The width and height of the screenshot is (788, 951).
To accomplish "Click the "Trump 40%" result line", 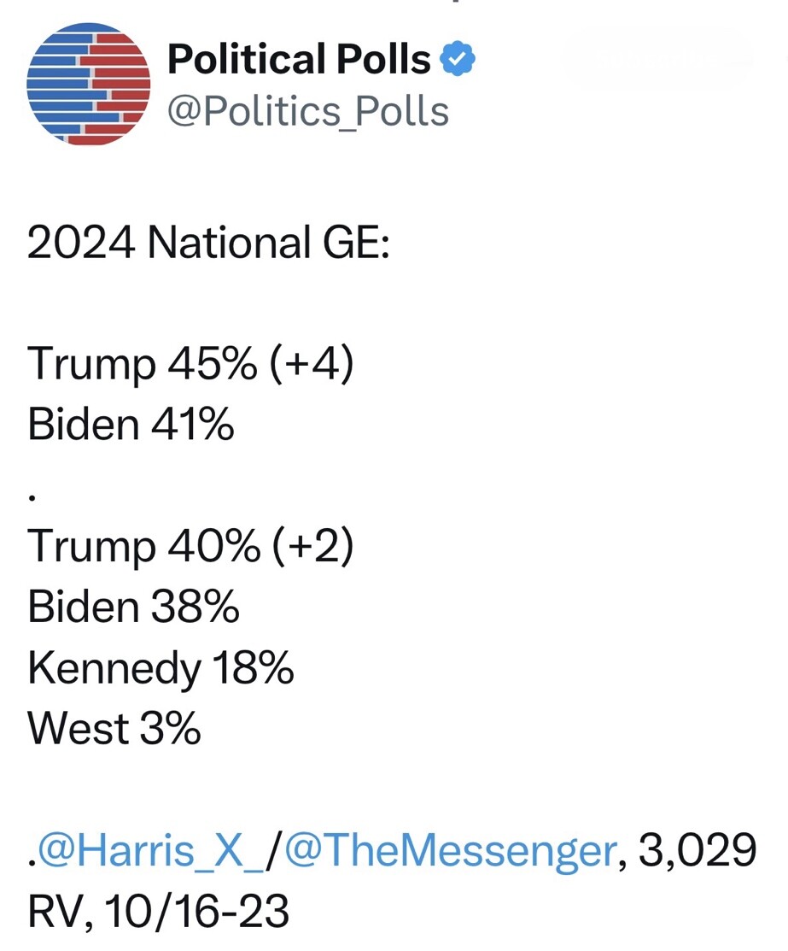I will click(x=143, y=546).
